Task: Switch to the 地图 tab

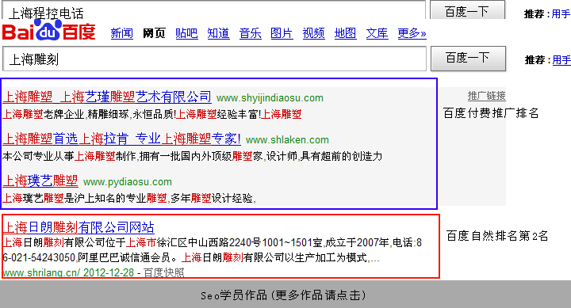Action: pyautogui.click(x=345, y=33)
